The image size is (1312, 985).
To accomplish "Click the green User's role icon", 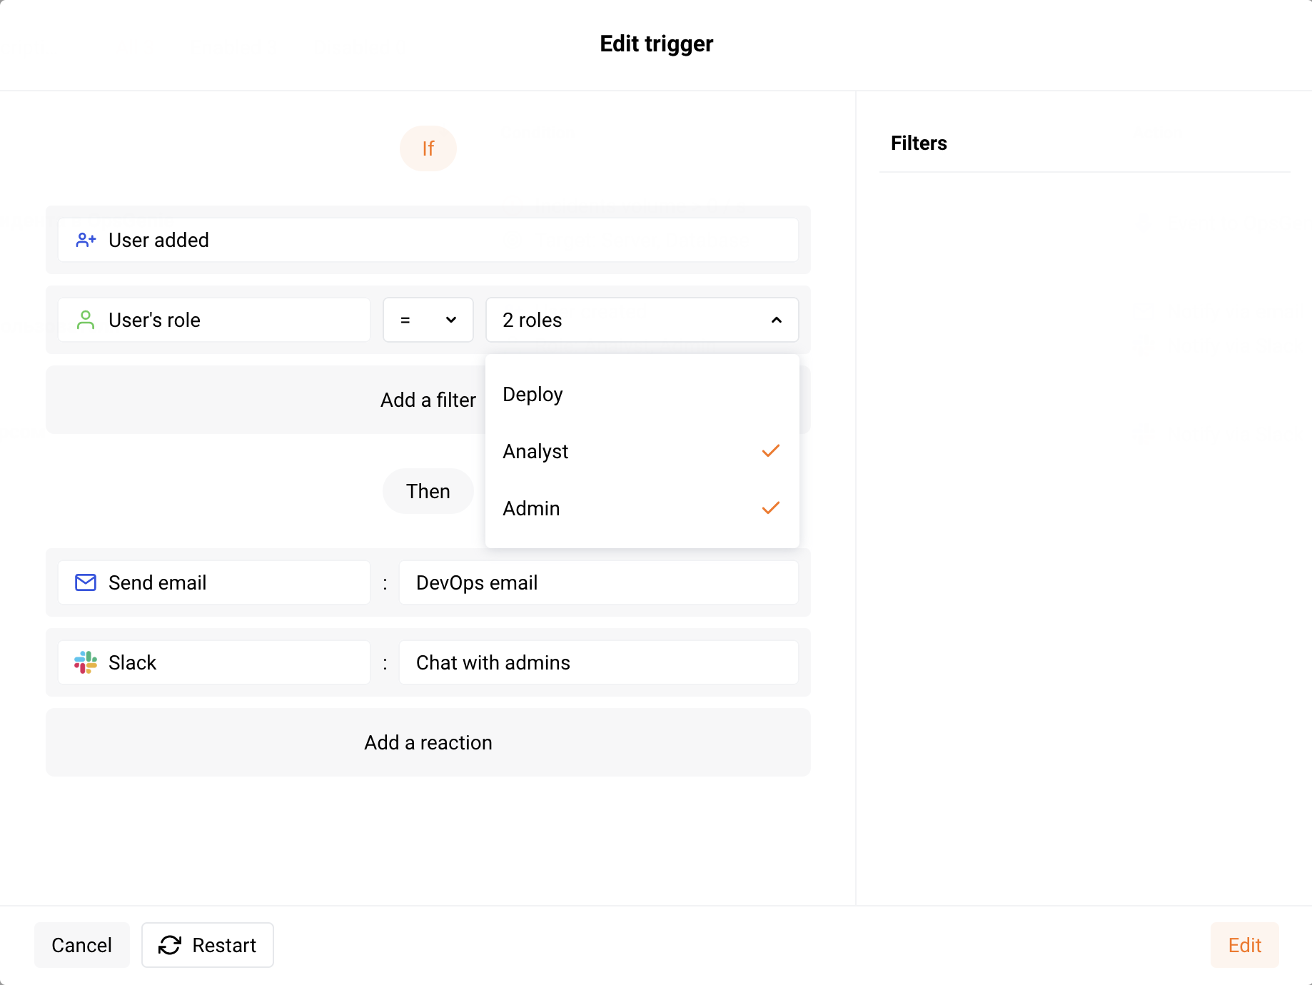I will [86, 320].
